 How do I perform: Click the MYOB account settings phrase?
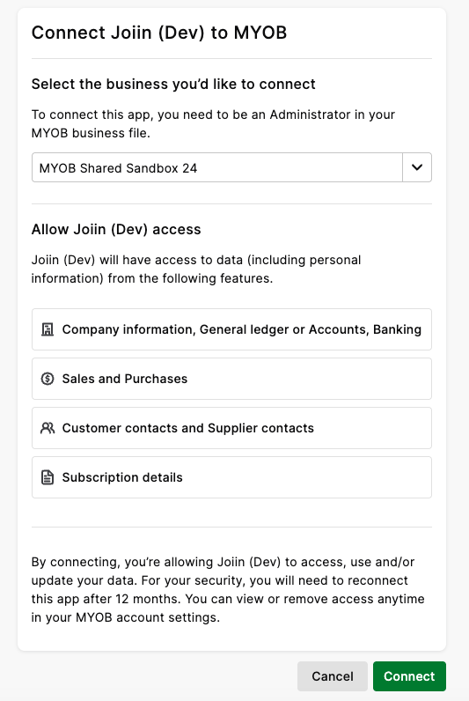coord(148,617)
